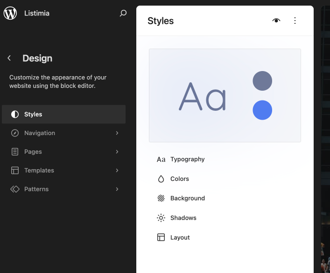Expand Templates with its chevron arrow

(x=117, y=170)
